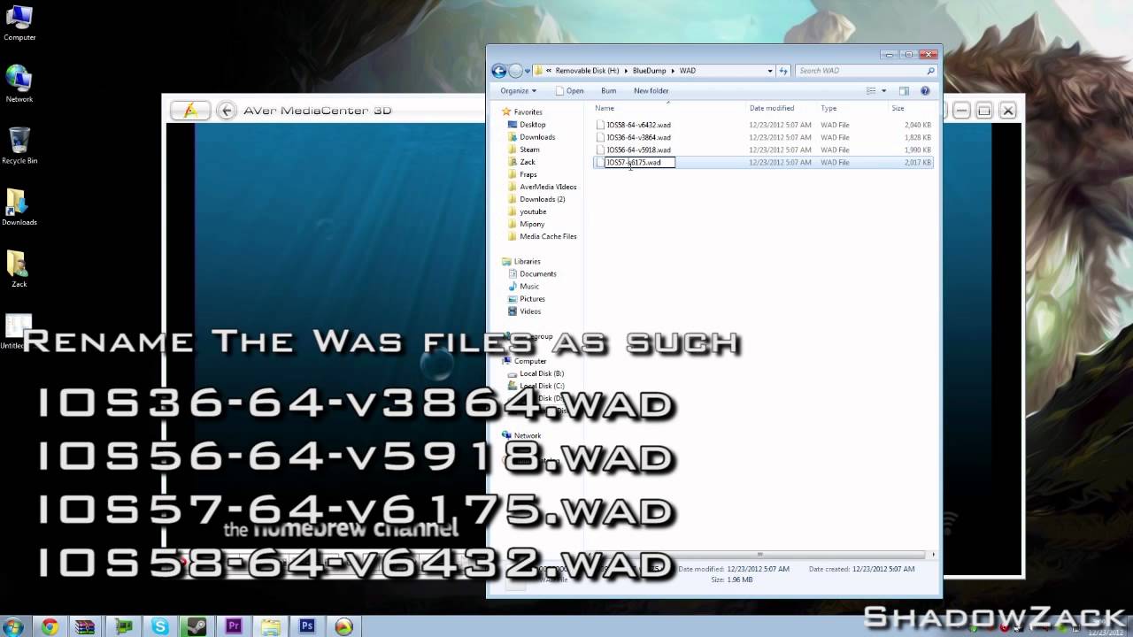The image size is (1133, 637).
Task: Select Computer desktop icon
Action: [19, 24]
